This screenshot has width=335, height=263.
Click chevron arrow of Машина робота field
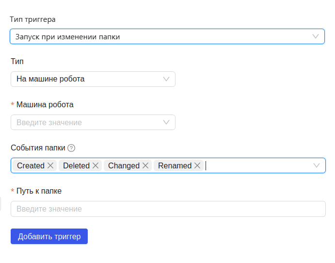point(166,122)
